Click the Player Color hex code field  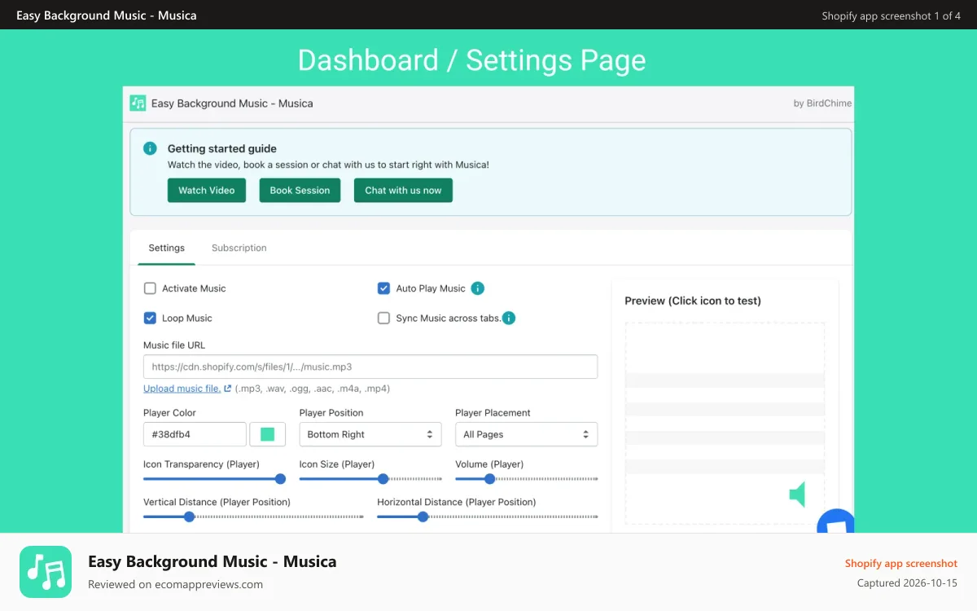(195, 434)
